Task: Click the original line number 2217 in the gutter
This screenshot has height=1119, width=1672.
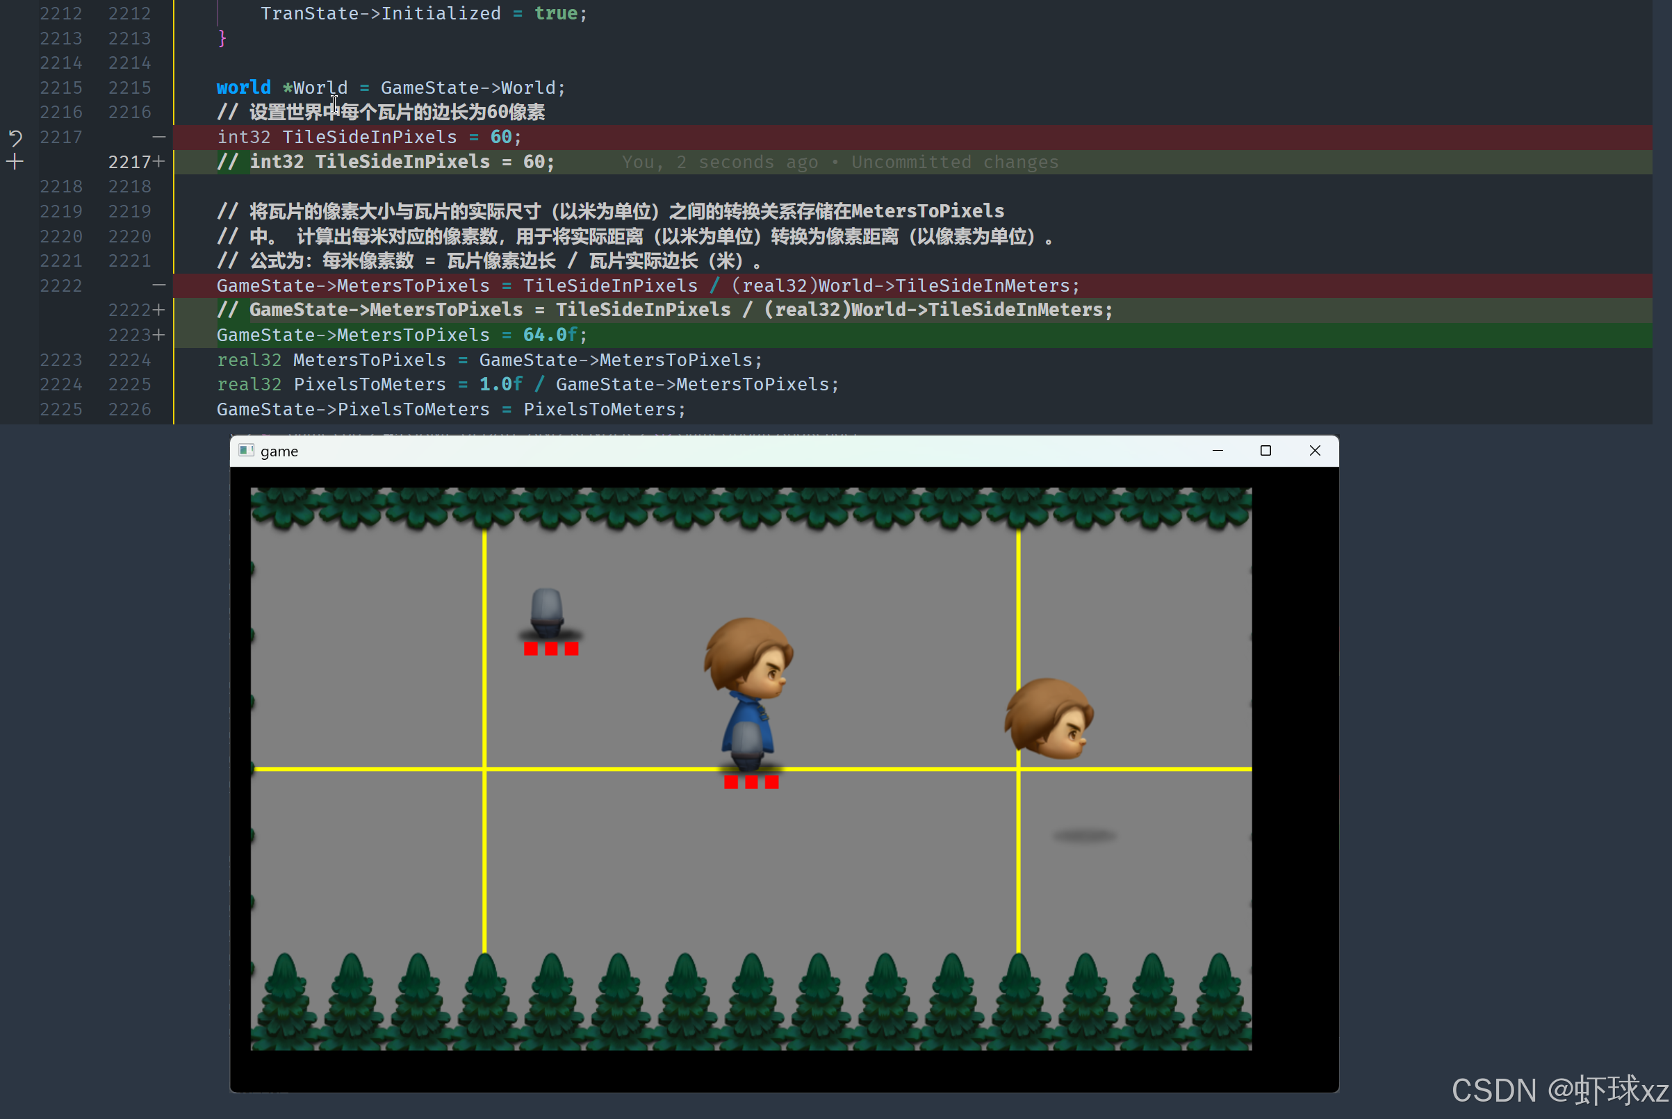Action: click(60, 137)
